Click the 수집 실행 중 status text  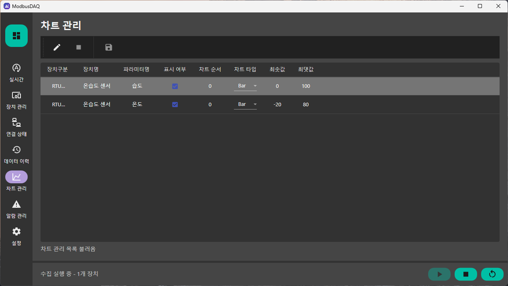[69, 274]
